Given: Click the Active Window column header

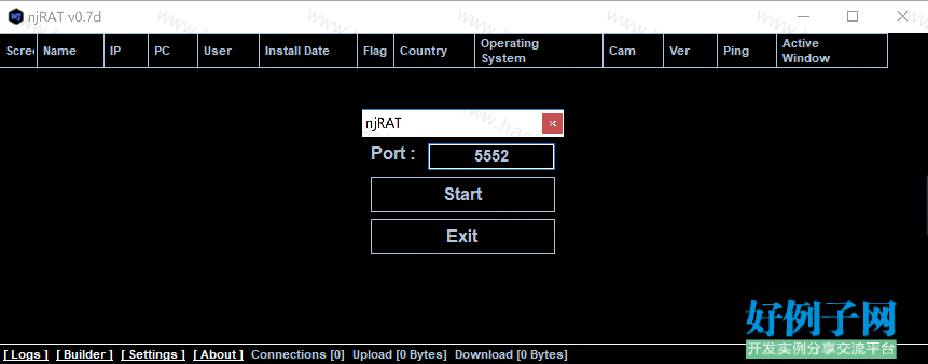Looking at the screenshot, I should pos(832,51).
